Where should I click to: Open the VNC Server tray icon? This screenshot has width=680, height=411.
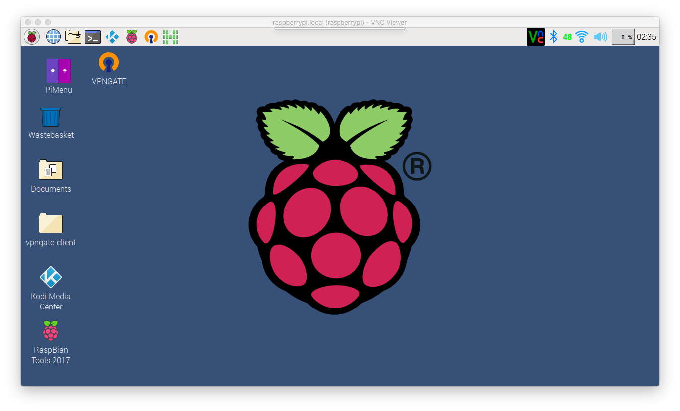coord(536,37)
